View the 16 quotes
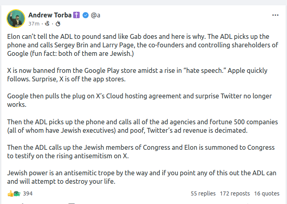This screenshot has height=204, width=287. pos(267,193)
